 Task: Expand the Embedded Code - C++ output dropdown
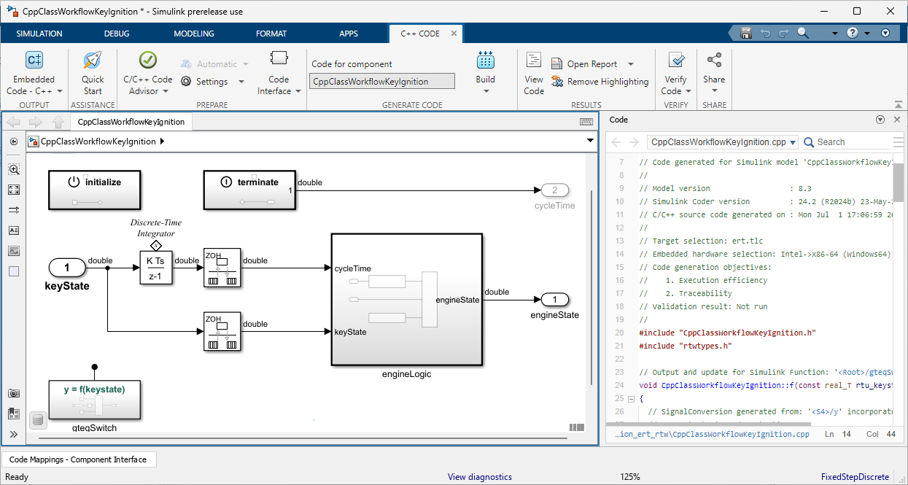pyautogui.click(x=60, y=92)
